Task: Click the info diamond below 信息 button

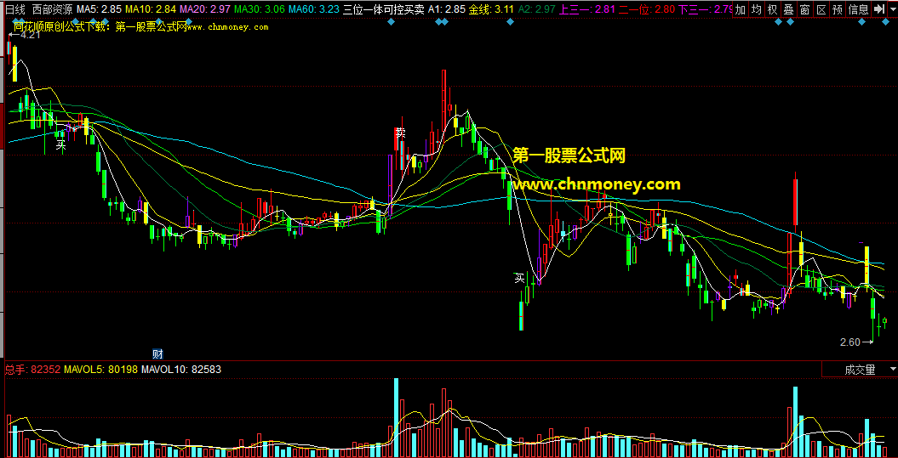Action: 861,22
